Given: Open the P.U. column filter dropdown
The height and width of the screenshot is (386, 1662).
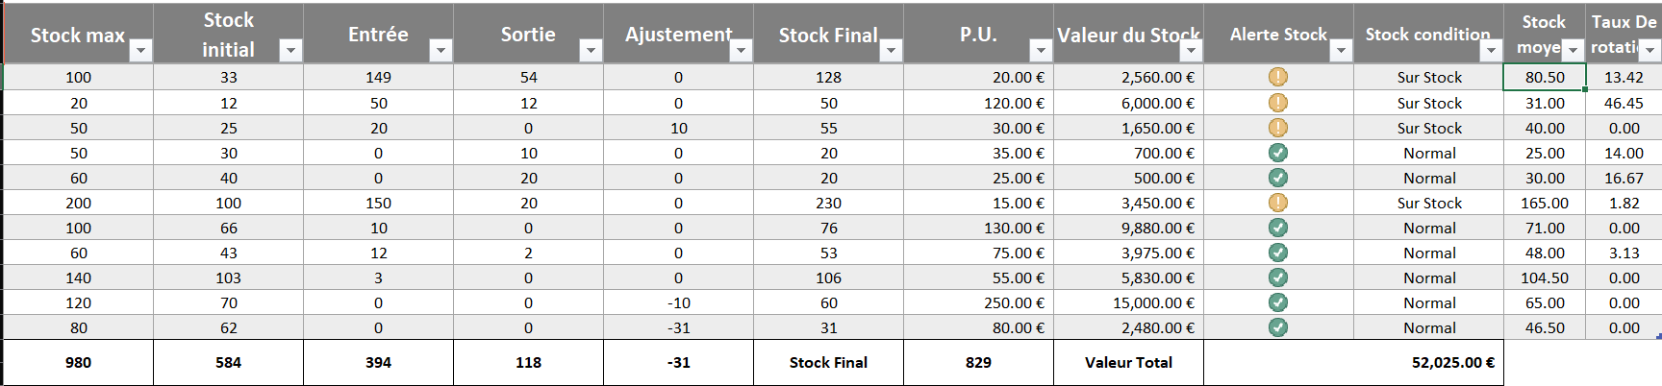Looking at the screenshot, I should coord(1041,51).
